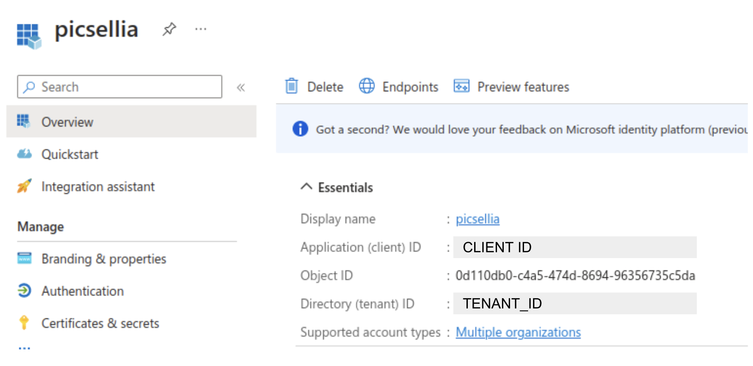The width and height of the screenshot is (753, 366).
Task: Click the blue info icon in the banner
Action: click(300, 129)
